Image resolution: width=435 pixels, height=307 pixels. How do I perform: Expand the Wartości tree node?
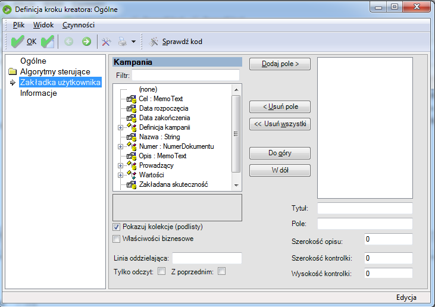(120, 176)
